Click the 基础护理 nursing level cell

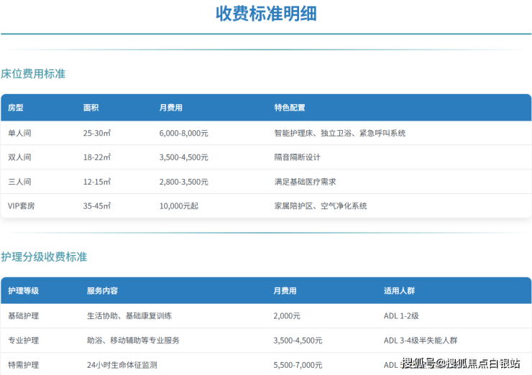pyautogui.click(x=23, y=316)
